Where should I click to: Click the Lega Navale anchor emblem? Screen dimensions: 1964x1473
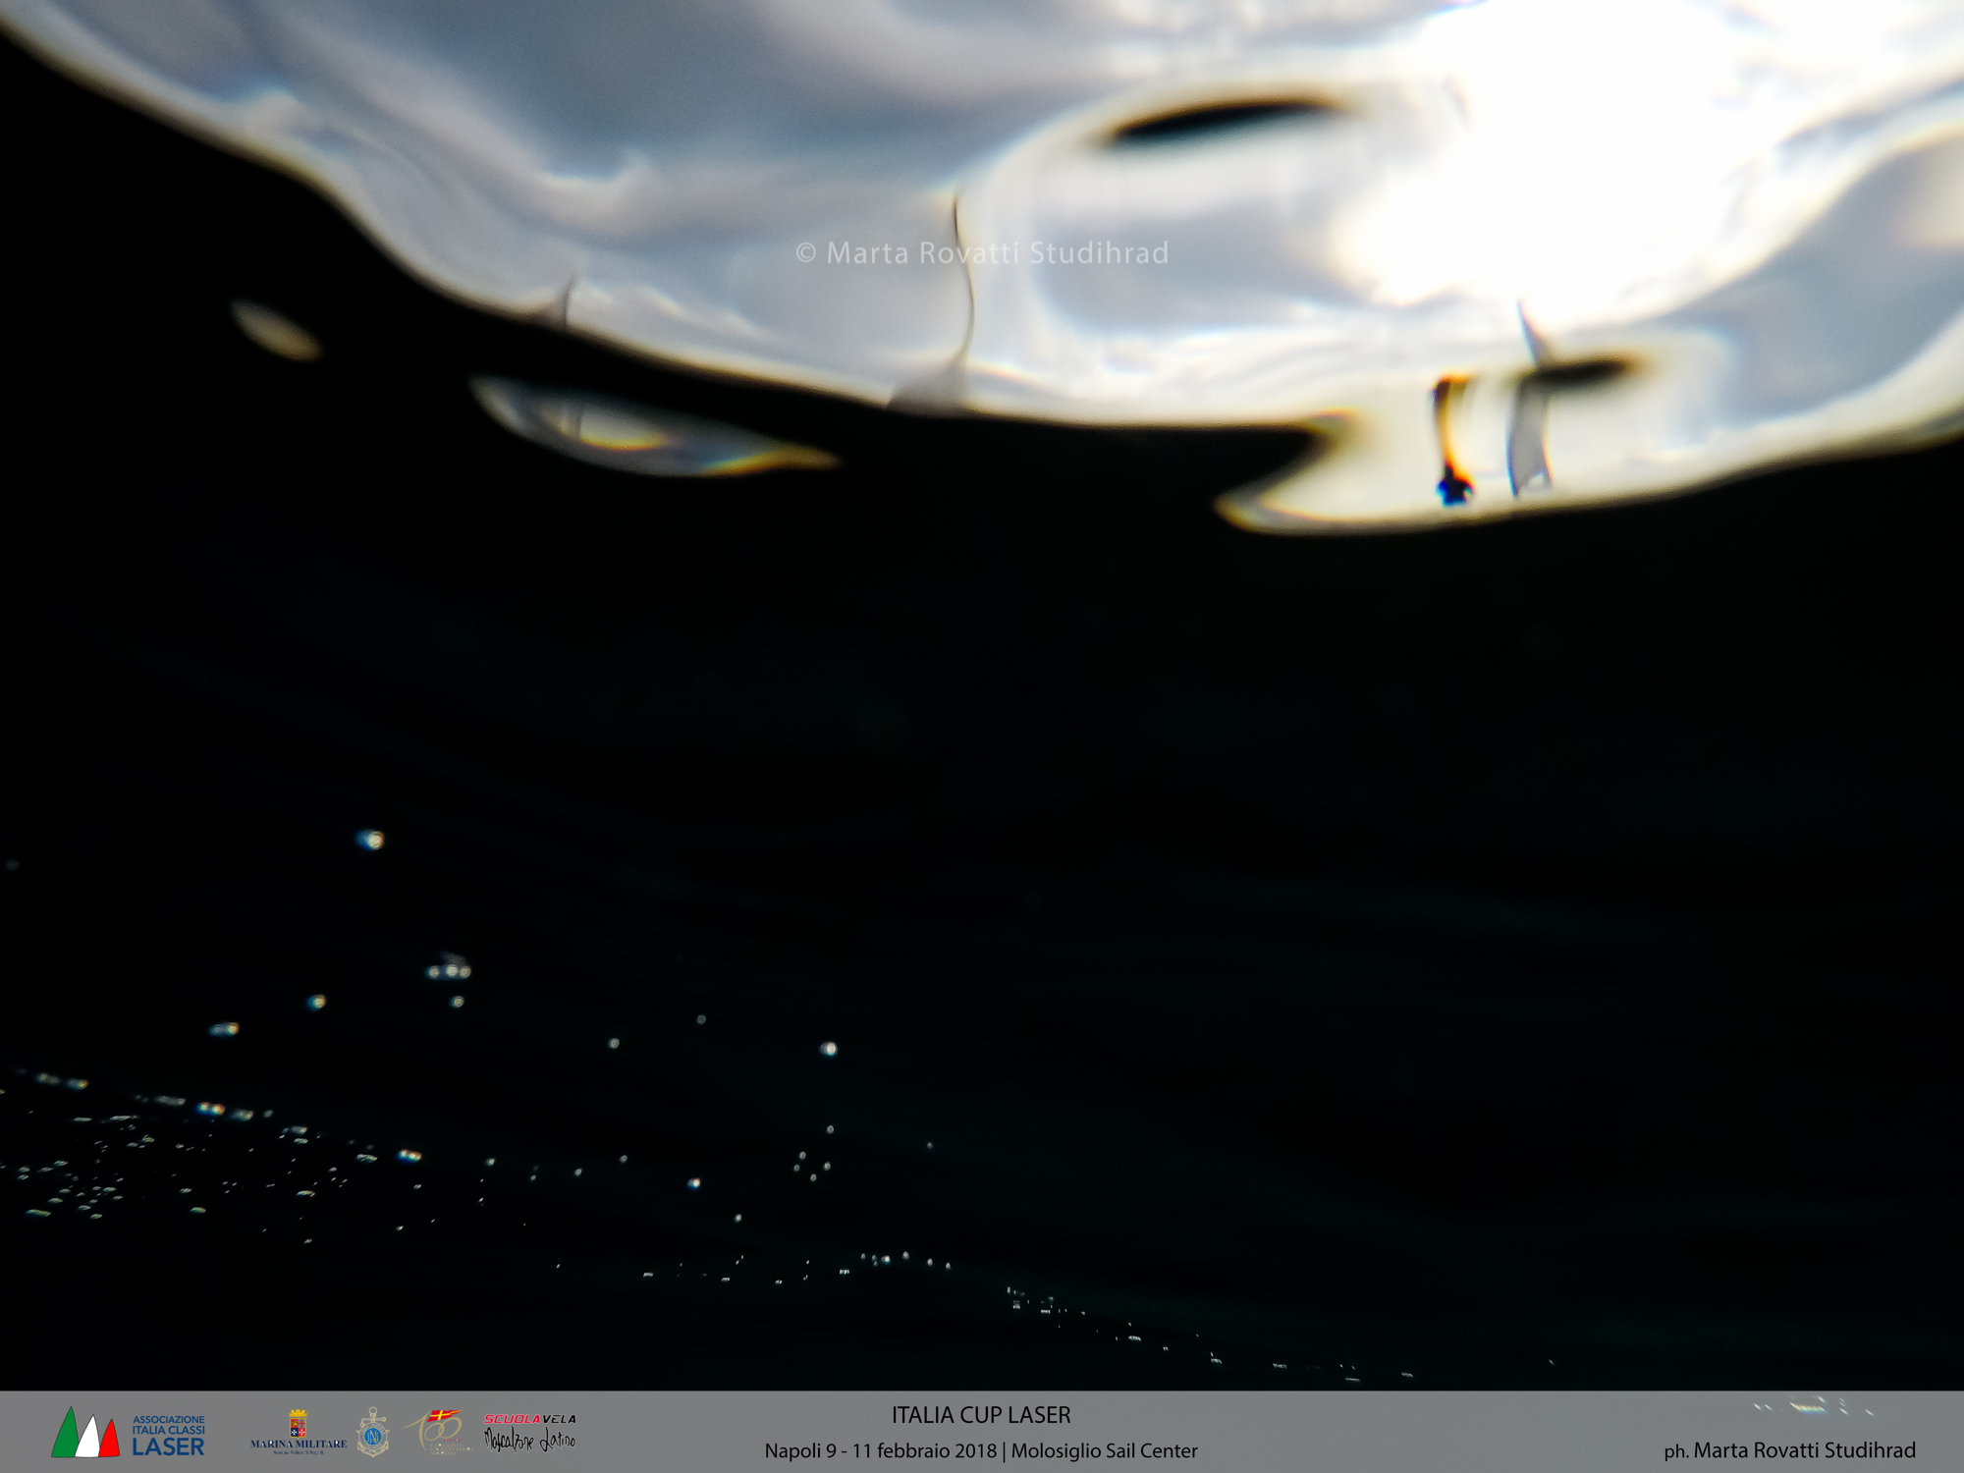point(373,1432)
